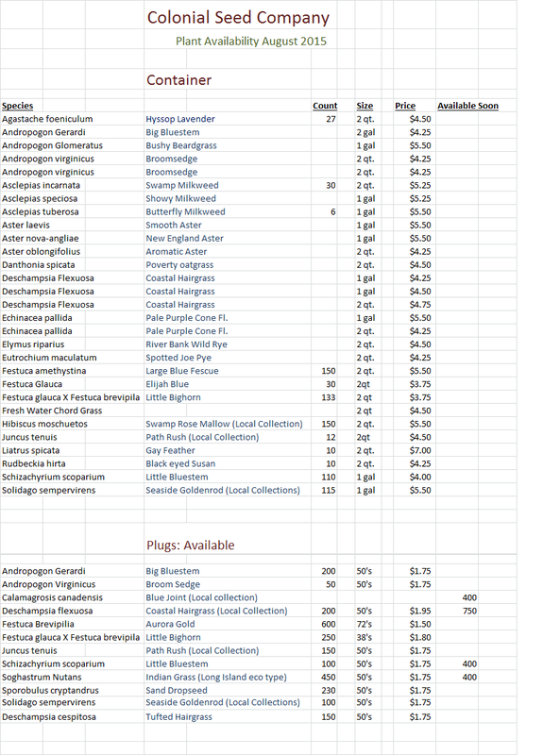Click the $1.80 price cell

click(420, 637)
